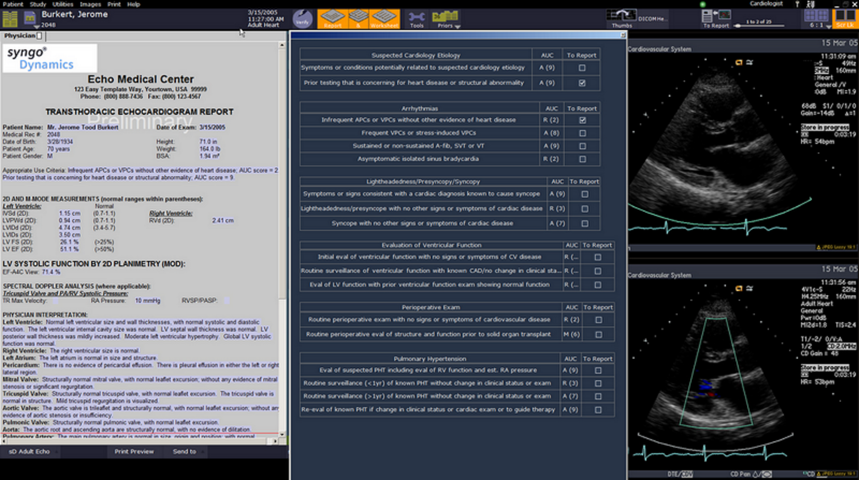Image resolution: width=859 pixels, height=480 pixels.
Task: Open the 6:1 layout dropdown
Action: [828, 26]
